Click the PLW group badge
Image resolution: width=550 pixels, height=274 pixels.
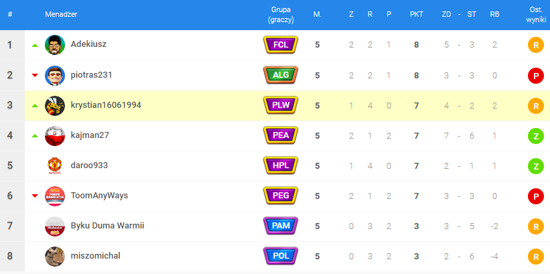[x=281, y=105]
